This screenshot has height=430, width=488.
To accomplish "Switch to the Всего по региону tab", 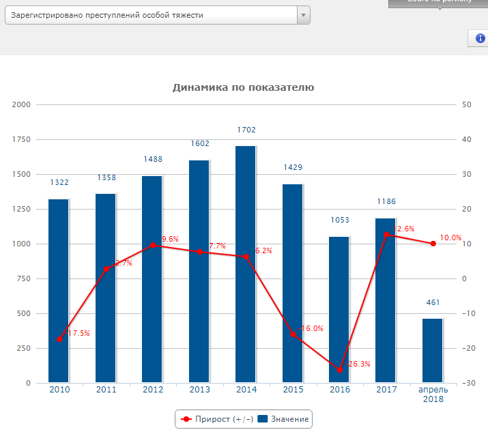I will point(439,3).
